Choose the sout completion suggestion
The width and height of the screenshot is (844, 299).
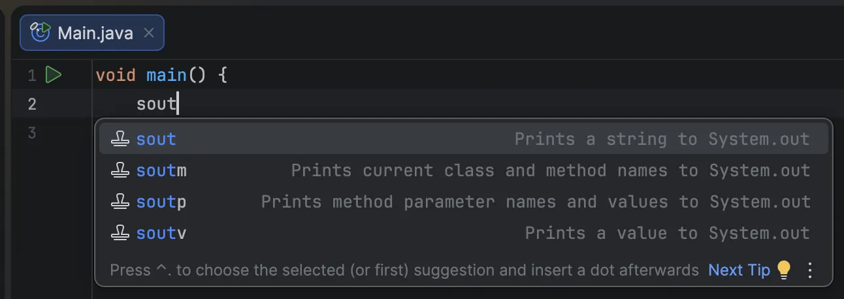click(156, 139)
